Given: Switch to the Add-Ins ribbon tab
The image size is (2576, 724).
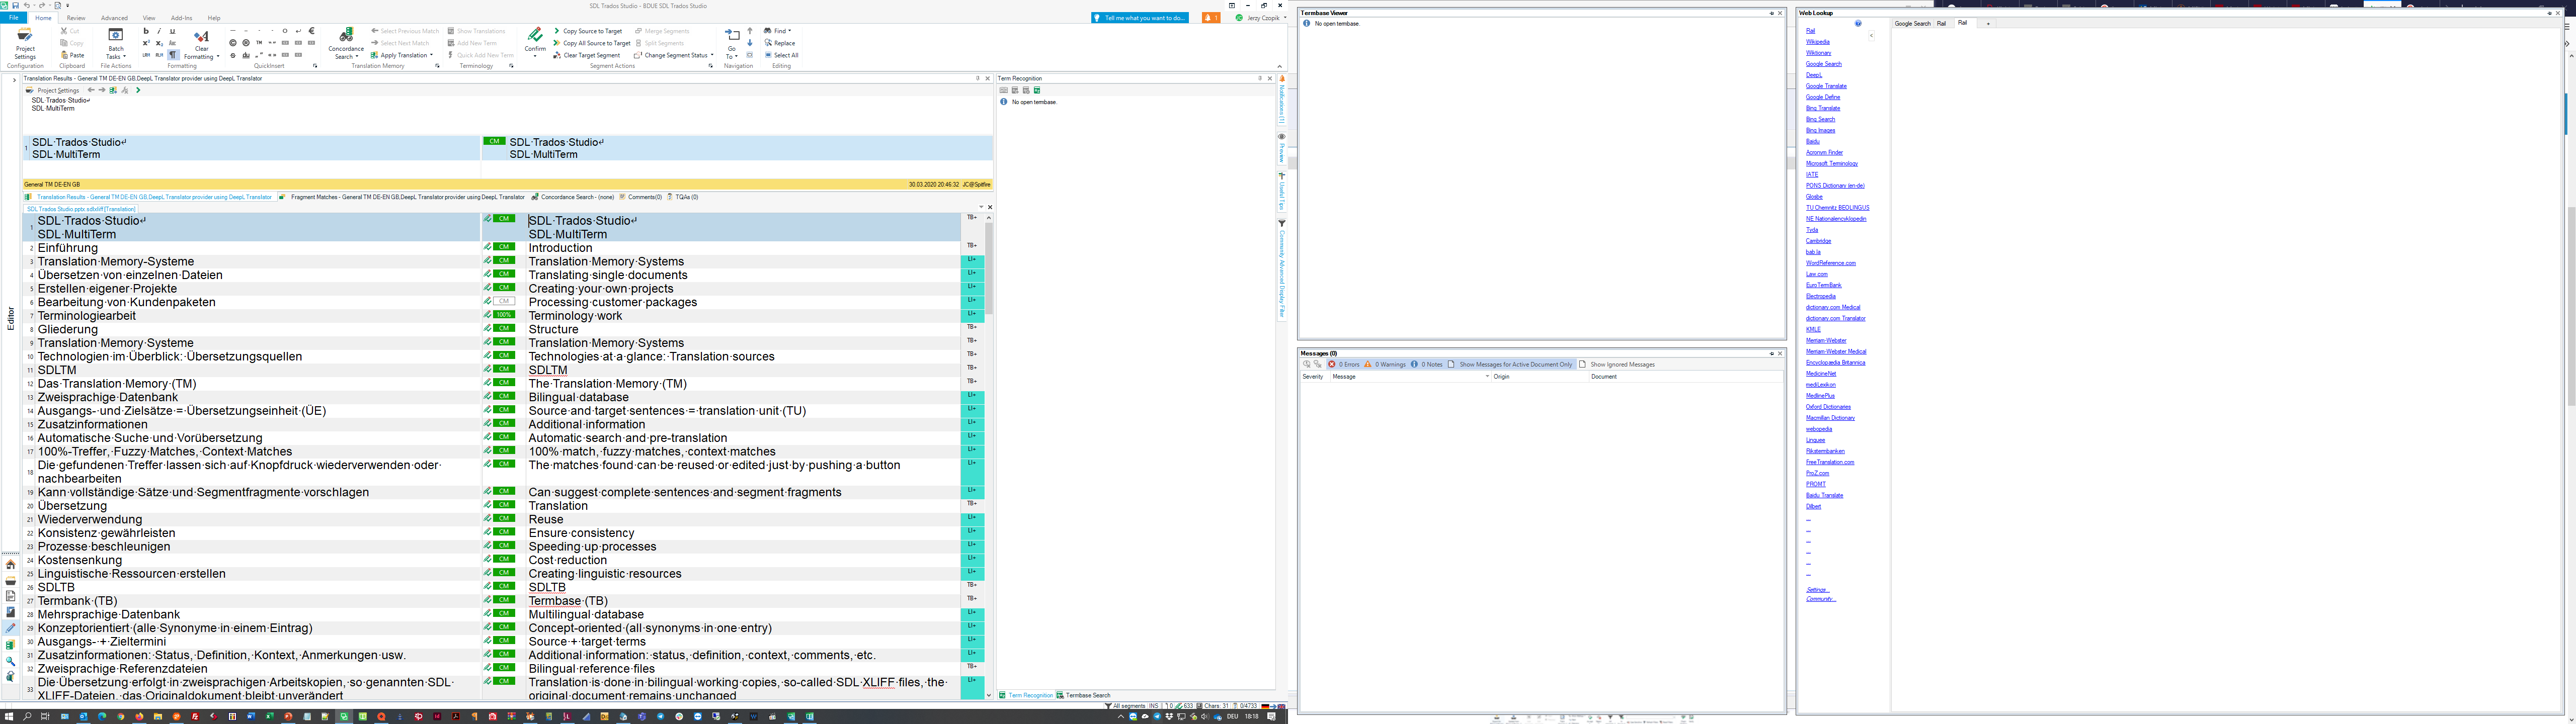Looking at the screenshot, I should [182, 18].
